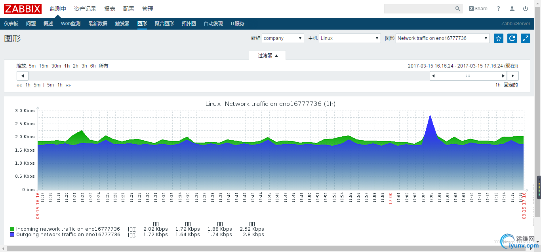Click the «« move back link
The width and height of the screenshot is (541, 252).
[x=19, y=85]
